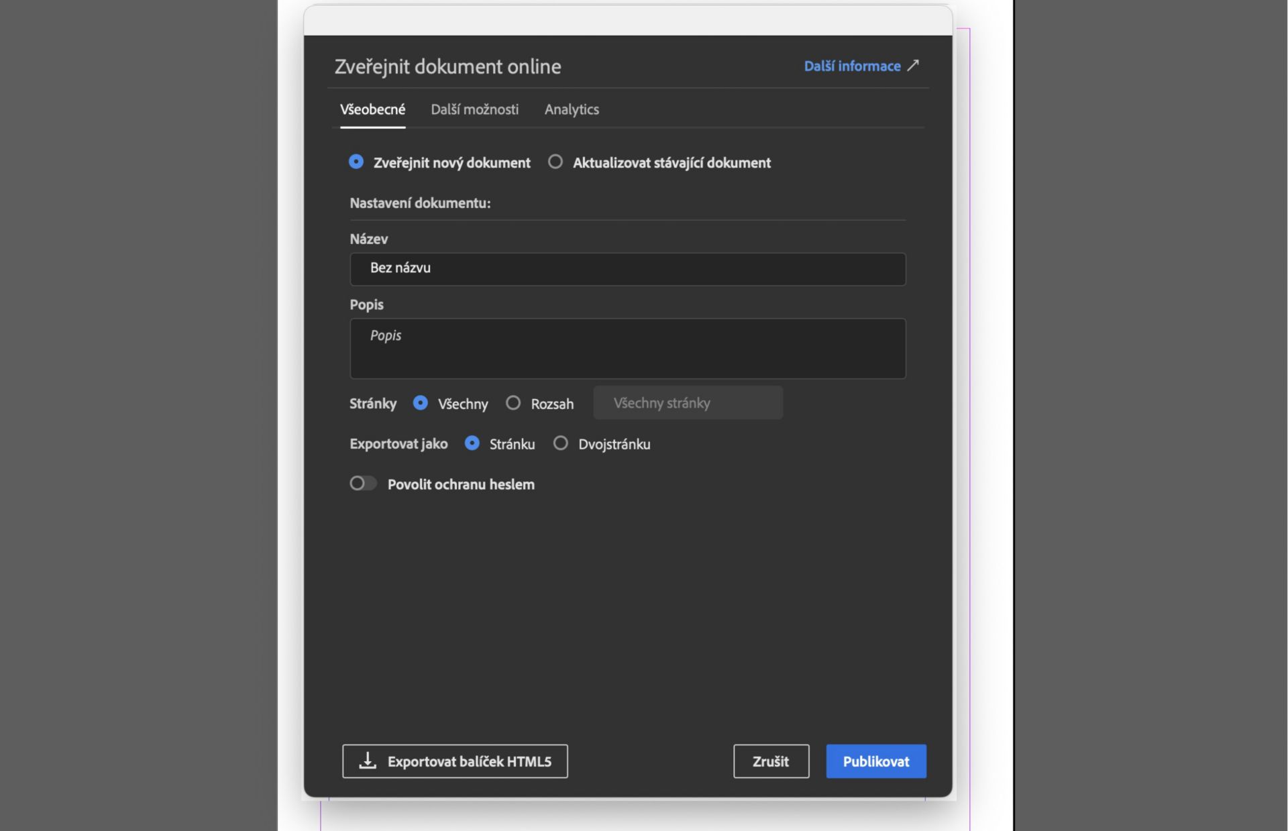This screenshot has height=831, width=1288.
Task: Open the Analytics tab
Action: click(572, 109)
